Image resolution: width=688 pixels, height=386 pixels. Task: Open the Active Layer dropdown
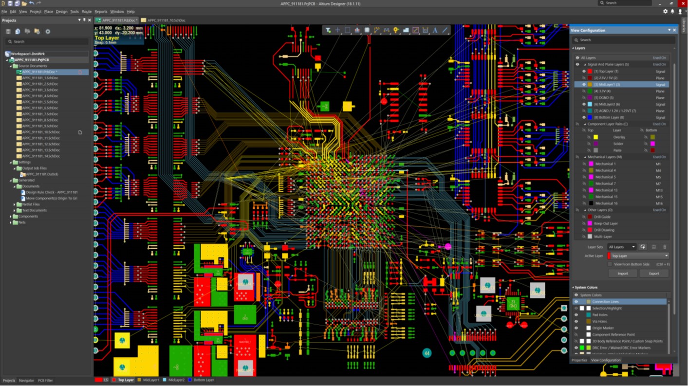click(x=638, y=256)
